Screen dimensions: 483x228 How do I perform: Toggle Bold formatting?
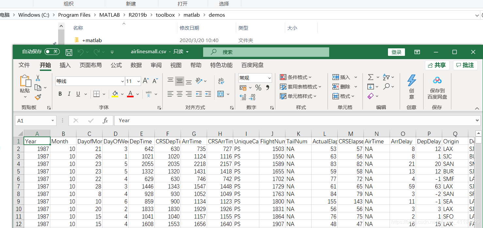click(60, 94)
